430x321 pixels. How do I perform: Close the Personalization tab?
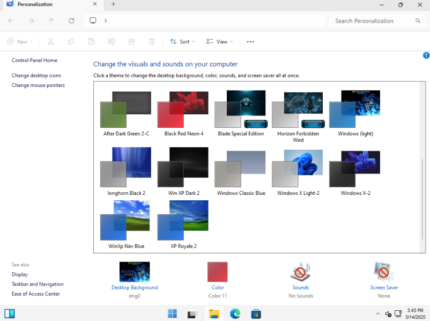click(94, 4)
